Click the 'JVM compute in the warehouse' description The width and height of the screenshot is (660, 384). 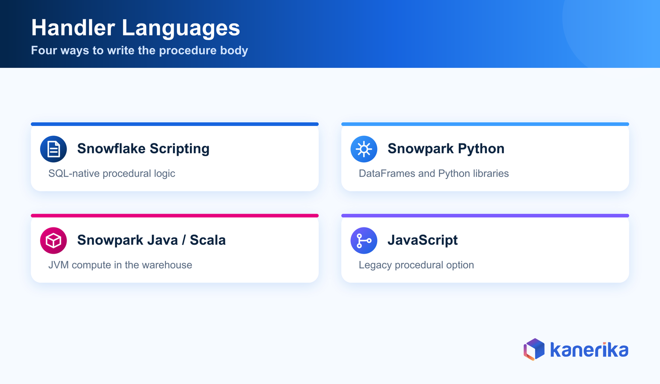[x=120, y=265]
